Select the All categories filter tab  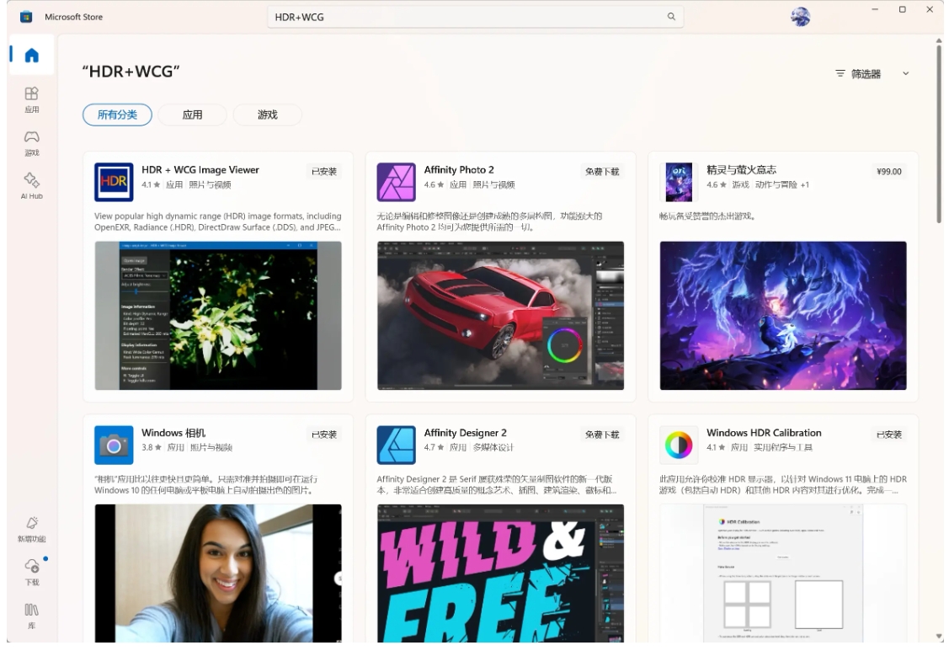tap(117, 115)
